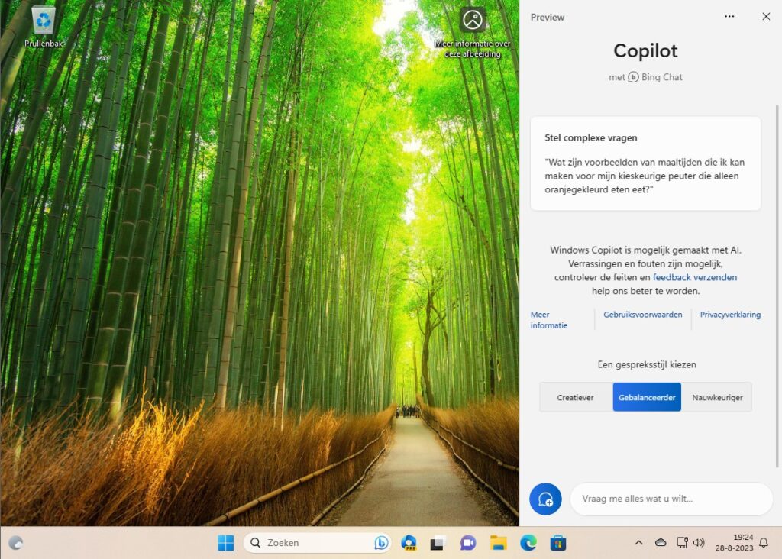
Task: Select the Gebalanceerder conversation style
Action: [x=647, y=397]
